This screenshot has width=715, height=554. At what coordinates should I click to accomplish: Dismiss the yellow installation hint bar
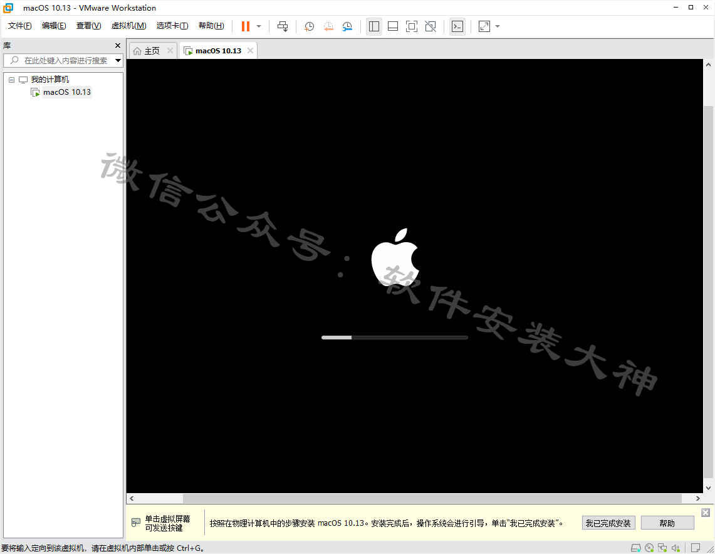706,513
